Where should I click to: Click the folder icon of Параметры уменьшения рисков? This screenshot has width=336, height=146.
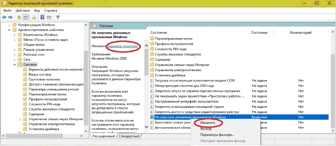tap(25, 89)
